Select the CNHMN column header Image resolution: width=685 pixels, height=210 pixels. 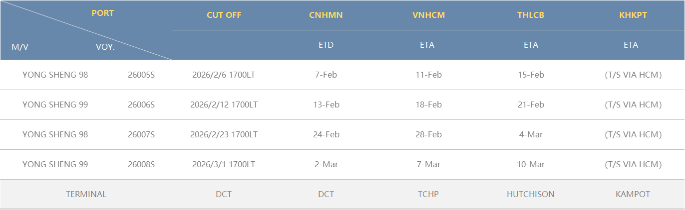[x=326, y=15]
